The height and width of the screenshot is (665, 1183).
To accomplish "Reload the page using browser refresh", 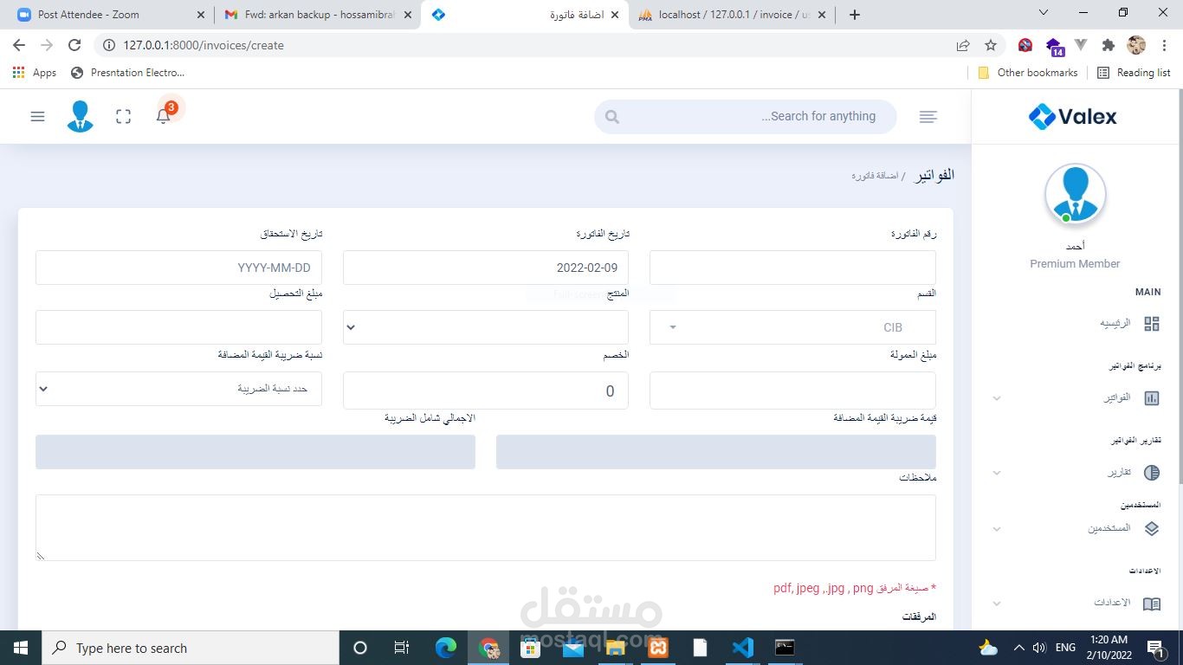I will (74, 45).
